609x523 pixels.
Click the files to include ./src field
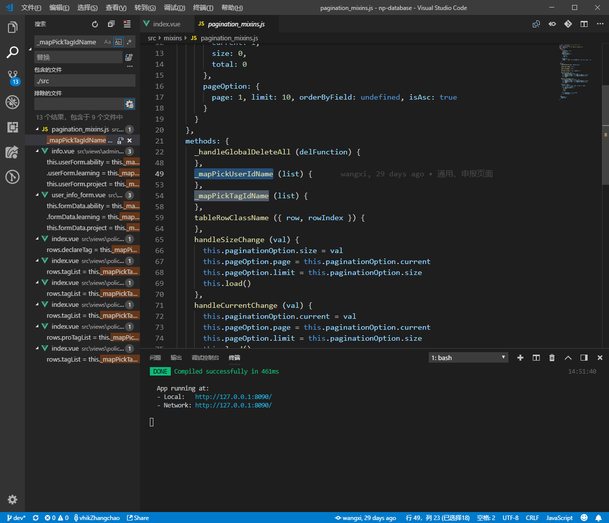(x=85, y=81)
